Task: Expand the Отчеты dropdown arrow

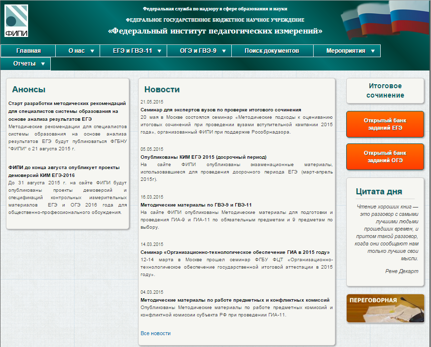Action: (43, 64)
